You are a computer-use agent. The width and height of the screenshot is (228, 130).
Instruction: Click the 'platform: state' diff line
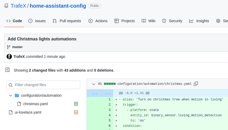tap(143, 110)
